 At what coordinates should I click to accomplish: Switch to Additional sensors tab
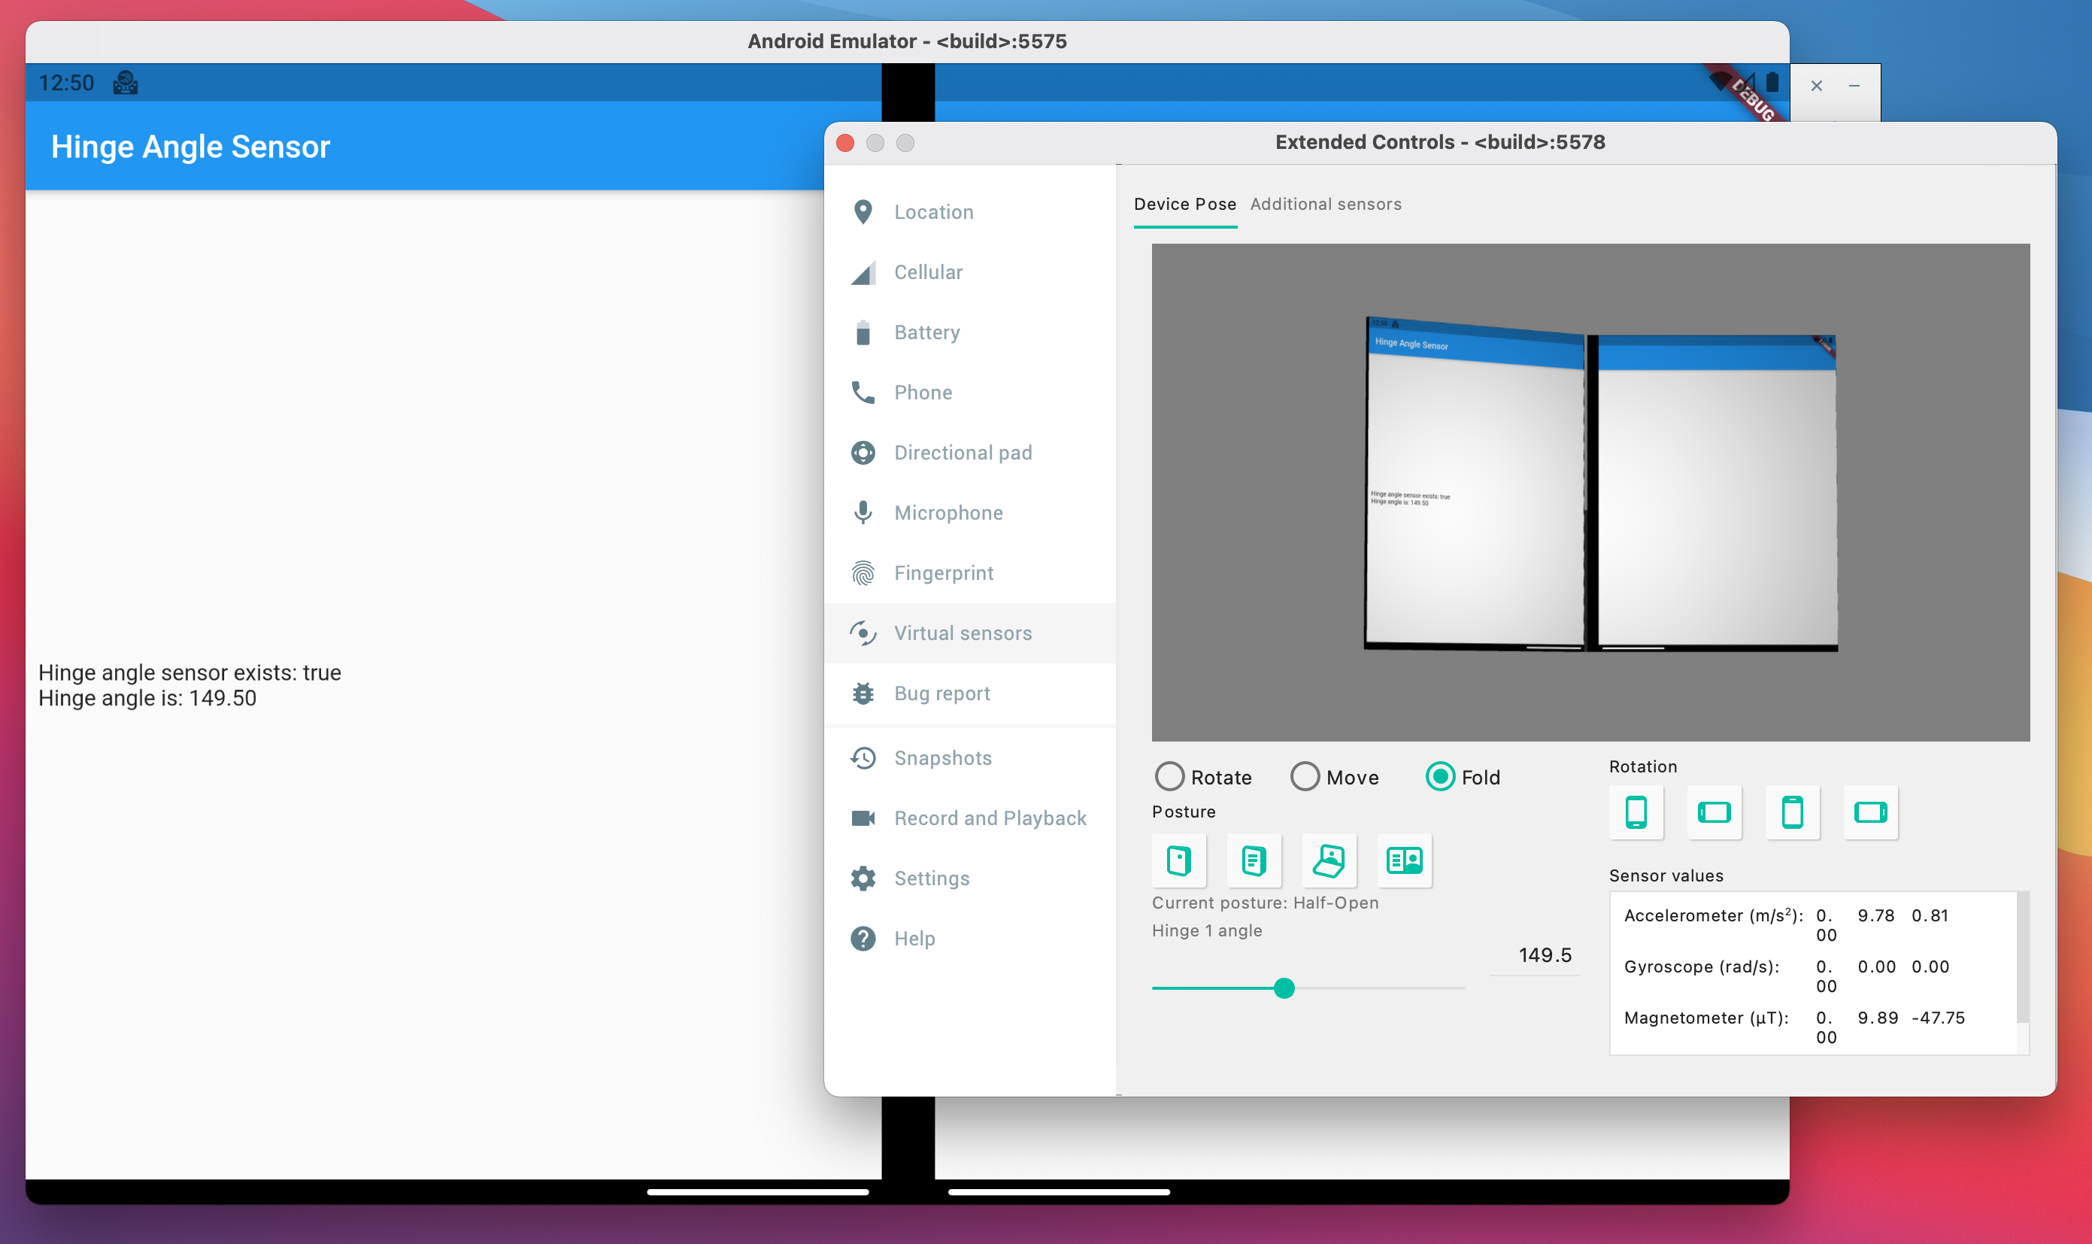tap(1323, 205)
